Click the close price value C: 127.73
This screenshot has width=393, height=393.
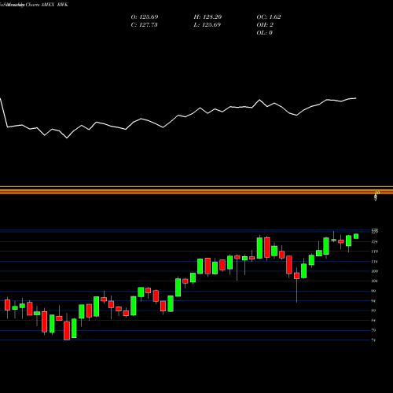pos(144,25)
